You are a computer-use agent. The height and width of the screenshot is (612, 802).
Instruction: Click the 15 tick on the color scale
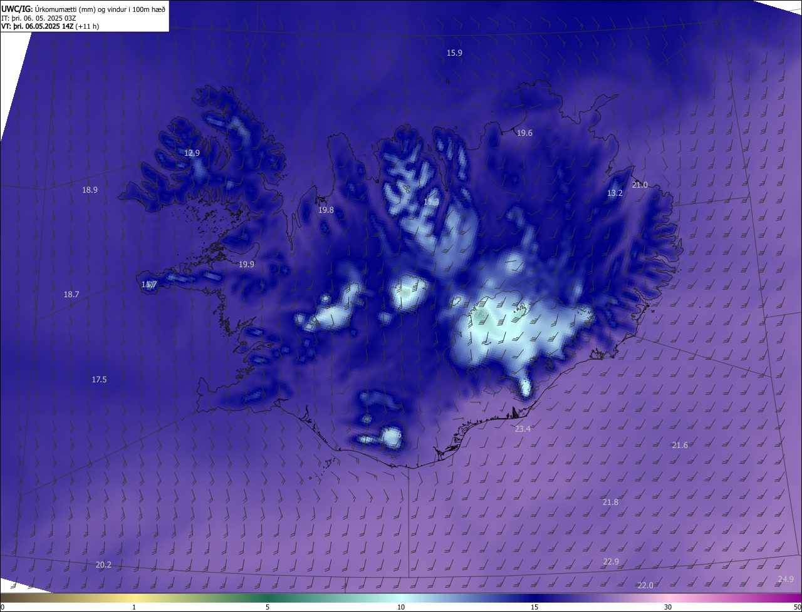[x=534, y=607]
